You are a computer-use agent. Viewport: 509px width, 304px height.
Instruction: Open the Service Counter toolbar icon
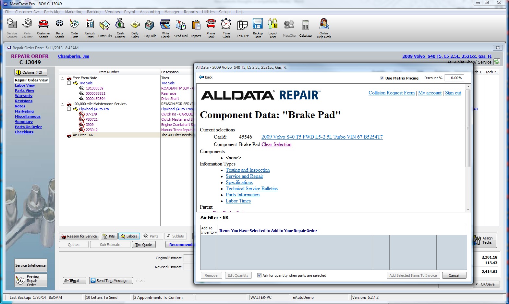12,29
